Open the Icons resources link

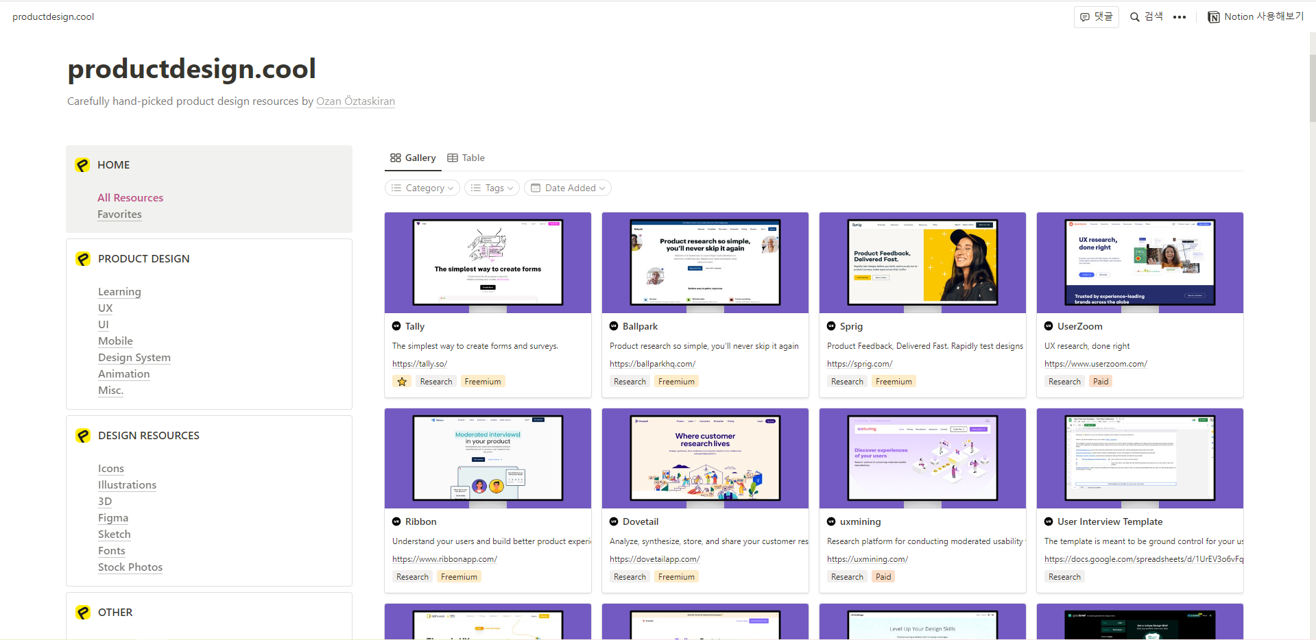tap(111, 469)
